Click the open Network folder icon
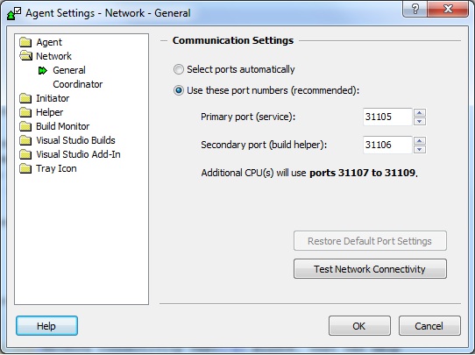The image size is (475, 355). (x=25, y=56)
